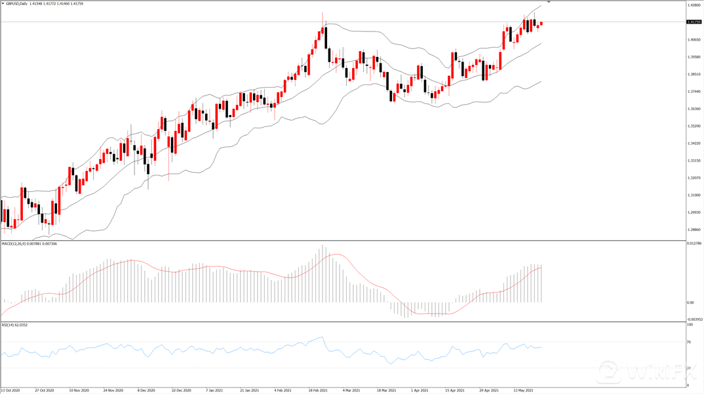
Task: Click the MACD 0.012786 scale label
Action: coord(694,243)
